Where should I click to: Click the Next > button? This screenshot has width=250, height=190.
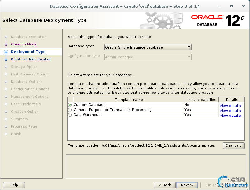pyautogui.click(x=187, y=185)
